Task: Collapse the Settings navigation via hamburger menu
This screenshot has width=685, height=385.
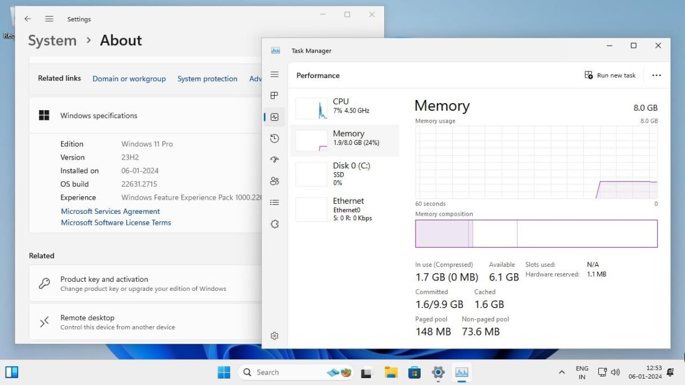Action: (x=49, y=19)
